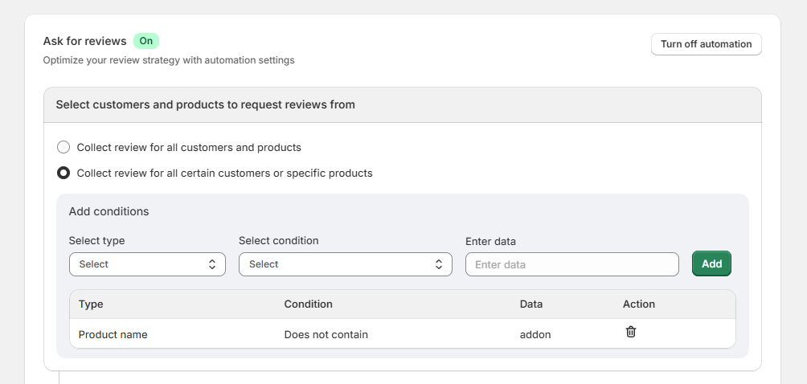Click the Condition column header

click(308, 304)
